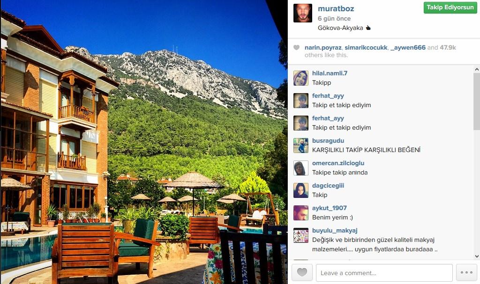The image size is (480, 284).
Task: Click the heart like button beside comment box
Action: (302, 272)
